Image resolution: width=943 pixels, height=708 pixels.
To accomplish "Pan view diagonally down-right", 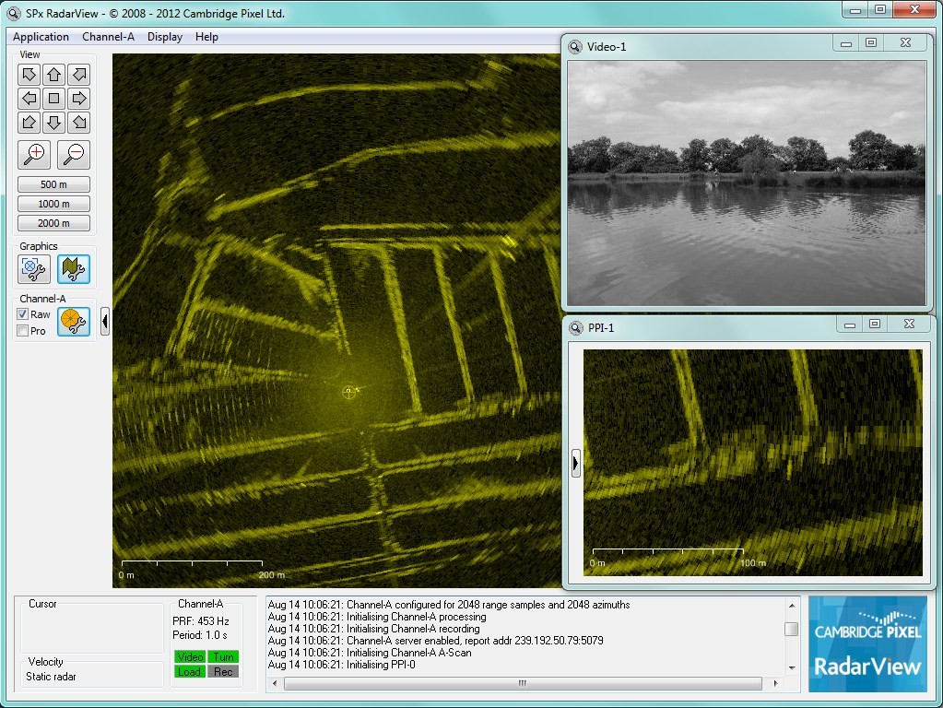I will point(79,122).
